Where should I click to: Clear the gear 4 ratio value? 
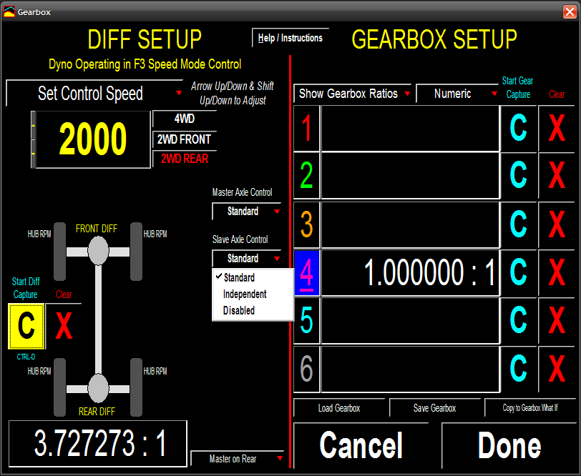557,272
